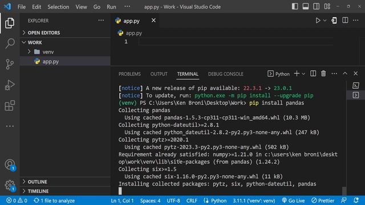Screen dimensions: 365x205
Task: Split the editor to the right
Action: (345, 20)
